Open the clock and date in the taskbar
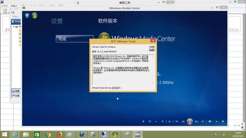The height and width of the screenshot is (138, 246). 238,135
